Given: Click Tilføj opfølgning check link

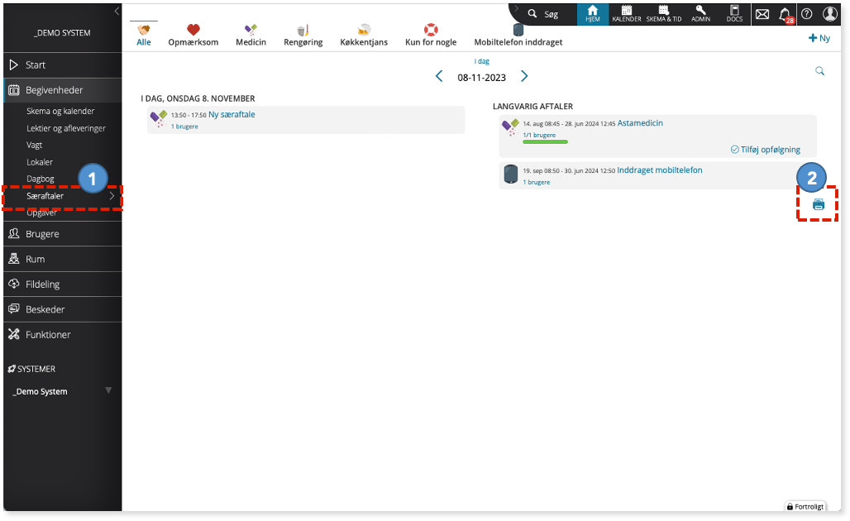Looking at the screenshot, I should [766, 150].
